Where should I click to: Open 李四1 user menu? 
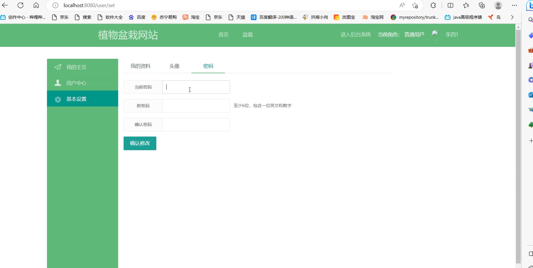[x=452, y=35]
